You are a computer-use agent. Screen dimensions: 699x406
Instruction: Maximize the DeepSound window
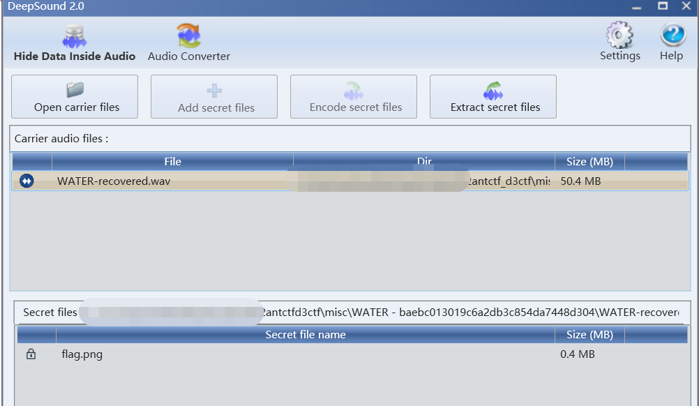click(663, 6)
